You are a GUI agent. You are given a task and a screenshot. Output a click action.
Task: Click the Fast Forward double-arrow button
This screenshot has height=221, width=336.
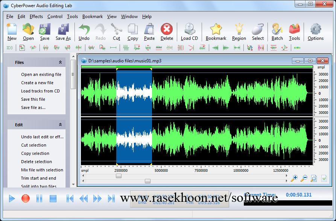pyautogui.click(x=97, y=198)
